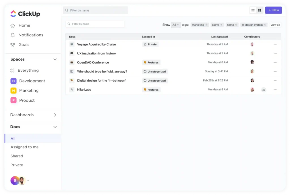
Task: Click Why should type be fluid doc icon
Action: (x=72, y=71)
